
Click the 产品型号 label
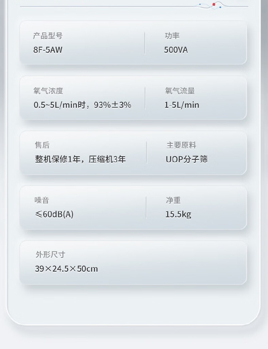[48, 36]
